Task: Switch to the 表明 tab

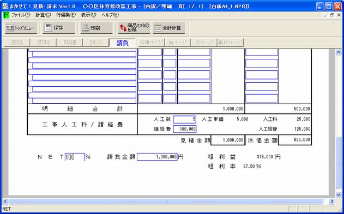Action: [x=43, y=42]
